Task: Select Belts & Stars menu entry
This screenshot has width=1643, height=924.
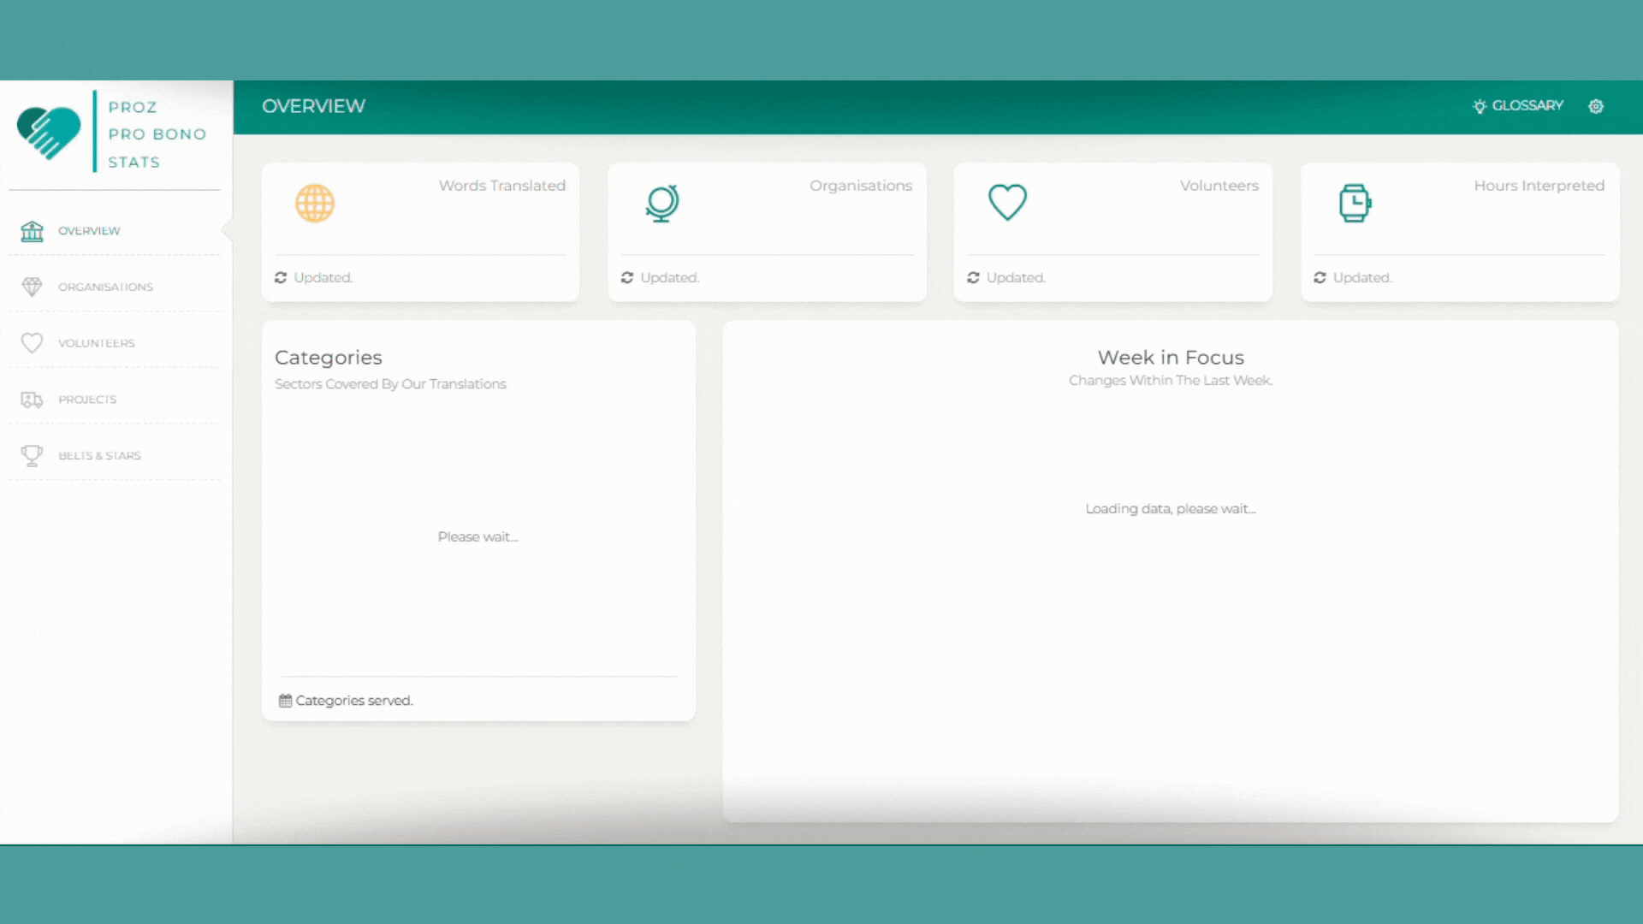Action: [x=99, y=455]
